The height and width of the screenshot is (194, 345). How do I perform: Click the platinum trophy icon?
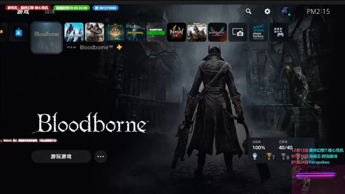[x=255, y=156]
